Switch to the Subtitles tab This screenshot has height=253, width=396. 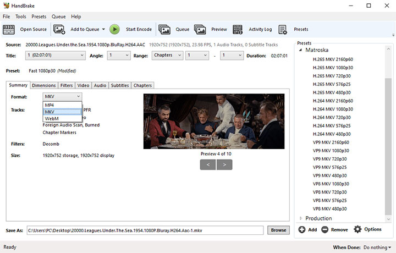120,85
